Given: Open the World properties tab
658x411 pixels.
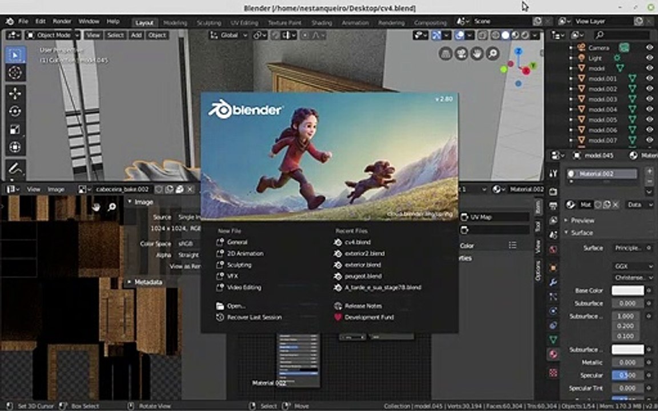Looking at the screenshot, I should (553, 249).
